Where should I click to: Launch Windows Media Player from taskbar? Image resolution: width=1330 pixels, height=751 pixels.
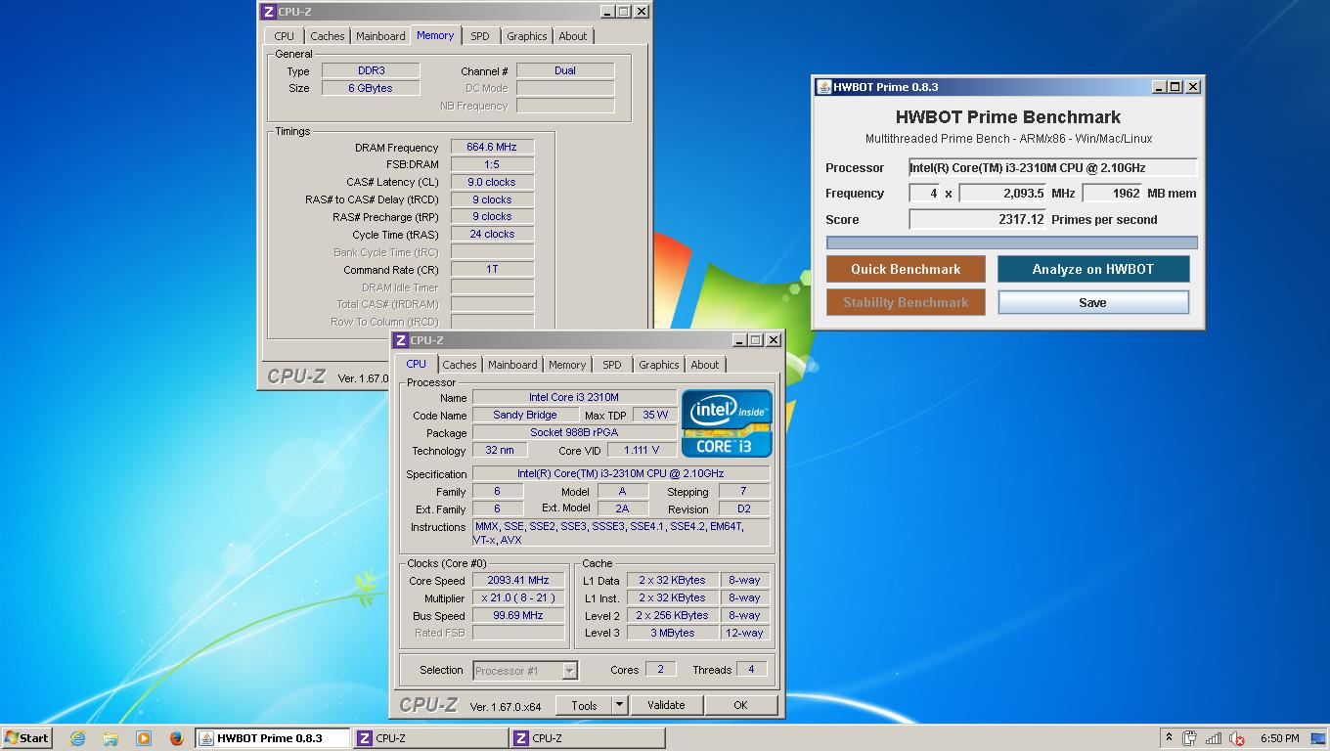pyautogui.click(x=144, y=738)
